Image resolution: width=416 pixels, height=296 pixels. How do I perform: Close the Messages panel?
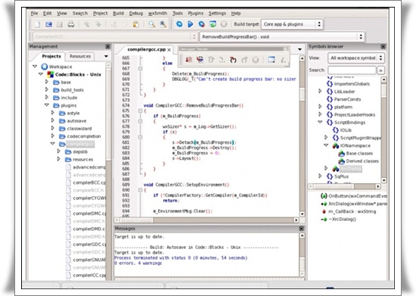[x=301, y=229]
